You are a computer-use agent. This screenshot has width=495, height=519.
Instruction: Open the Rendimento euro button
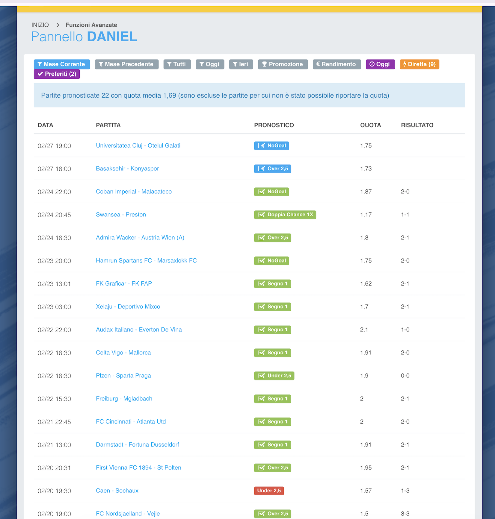336,64
